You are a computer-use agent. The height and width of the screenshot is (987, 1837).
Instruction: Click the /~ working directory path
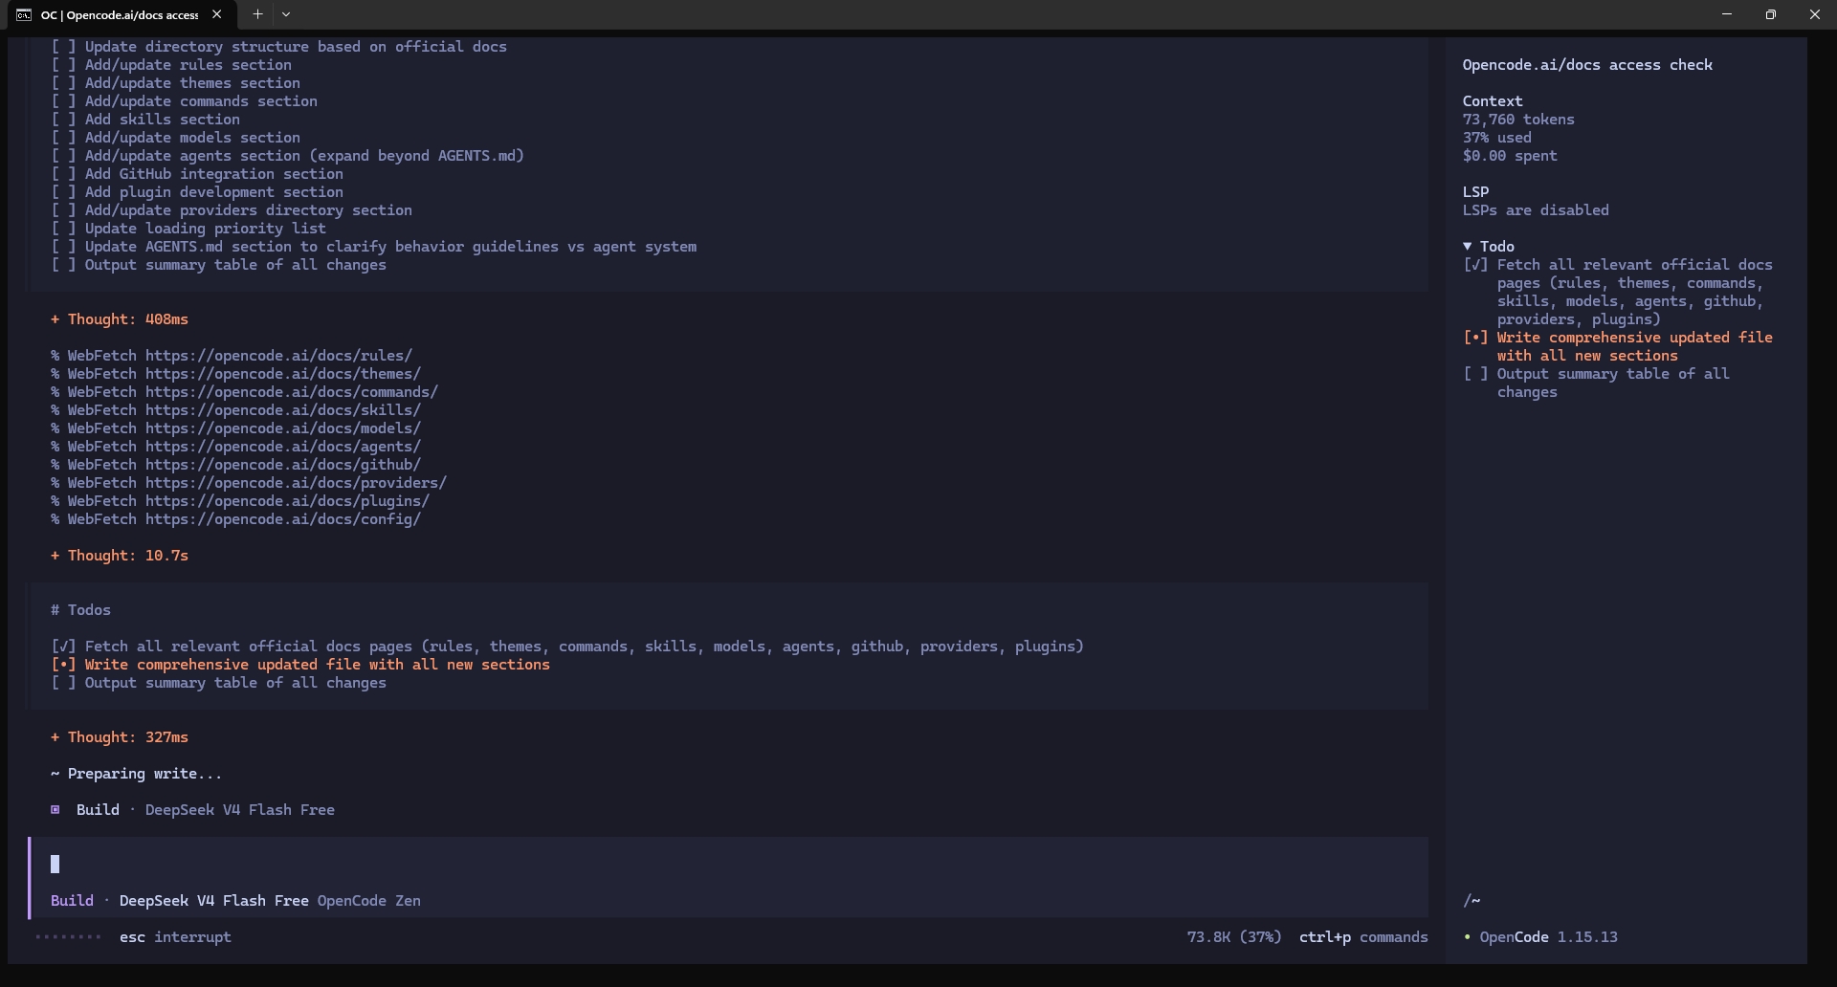[1472, 901]
